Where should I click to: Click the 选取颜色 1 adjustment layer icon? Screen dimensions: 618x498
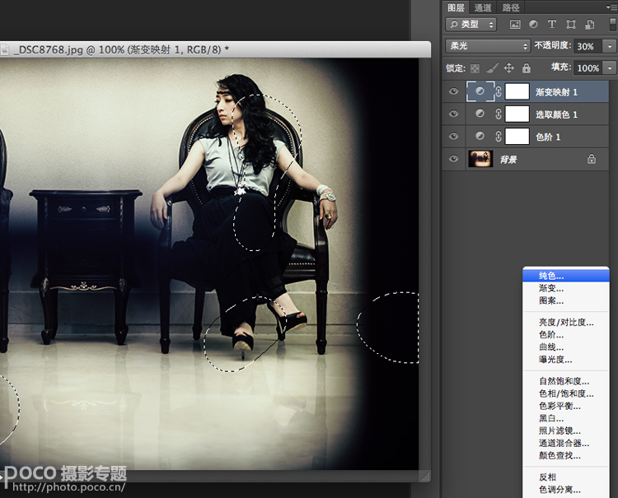coord(480,114)
